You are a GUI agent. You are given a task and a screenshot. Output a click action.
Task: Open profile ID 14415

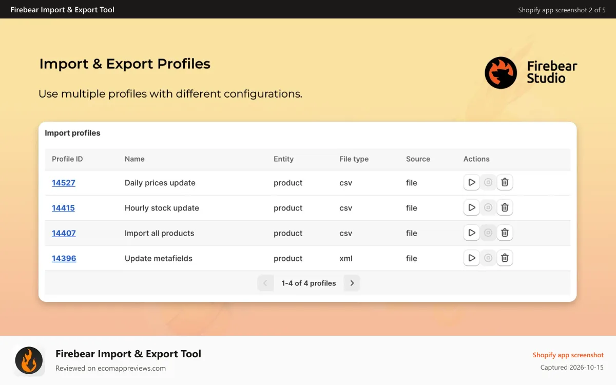(63, 208)
